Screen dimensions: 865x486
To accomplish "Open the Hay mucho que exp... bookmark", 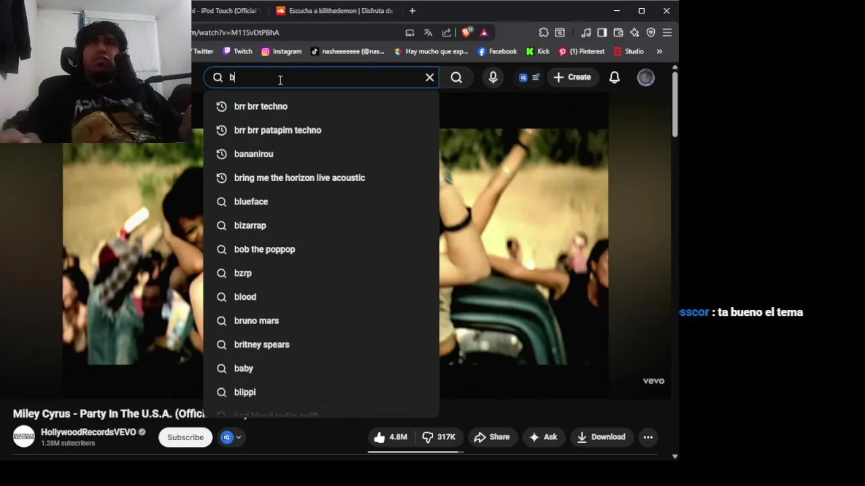I will click(431, 51).
